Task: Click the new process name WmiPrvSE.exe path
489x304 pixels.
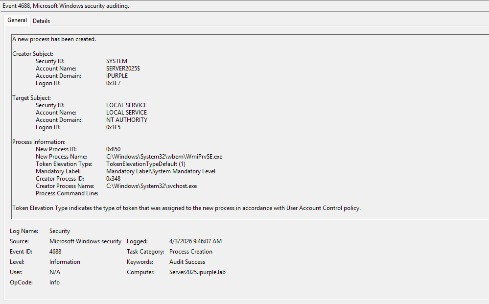Action: coord(164,157)
